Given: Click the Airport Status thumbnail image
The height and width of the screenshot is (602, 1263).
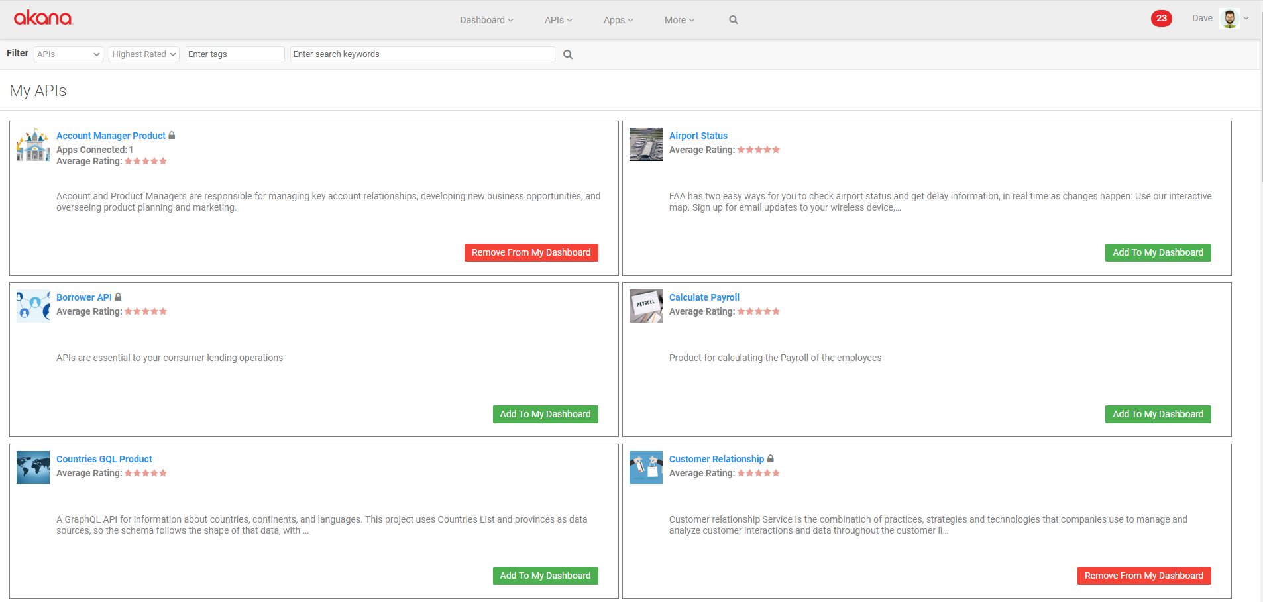Looking at the screenshot, I should coord(645,144).
